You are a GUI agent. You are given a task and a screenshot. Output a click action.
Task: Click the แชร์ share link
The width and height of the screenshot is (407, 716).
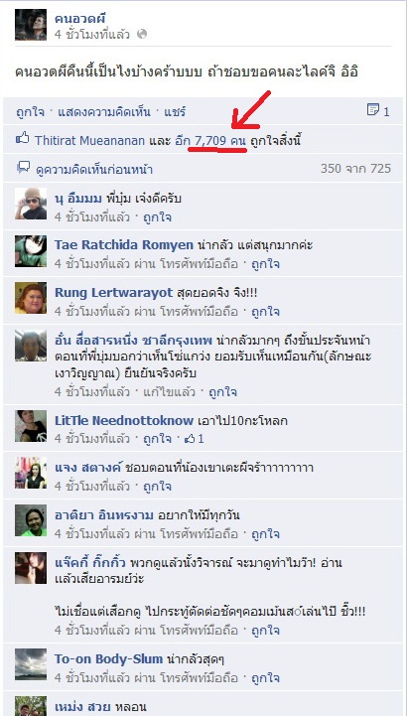pyautogui.click(x=175, y=112)
